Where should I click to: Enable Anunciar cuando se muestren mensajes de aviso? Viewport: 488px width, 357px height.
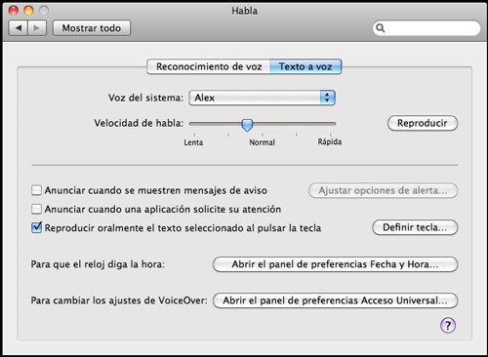pos(36,190)
